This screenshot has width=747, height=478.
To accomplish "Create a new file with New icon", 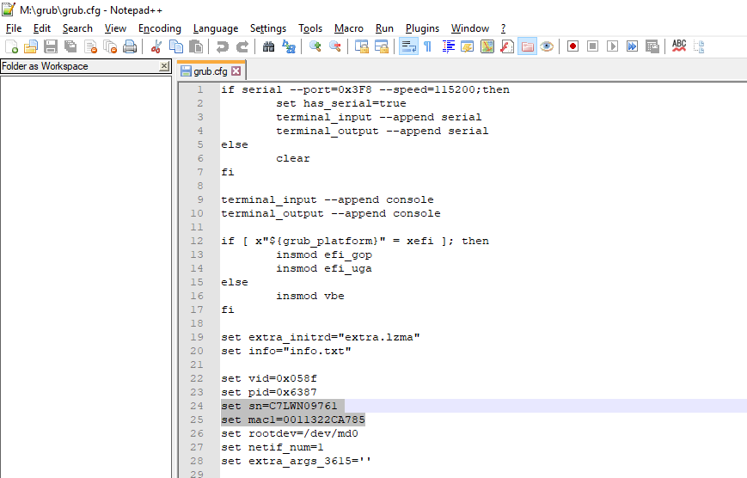I will [11, 46].
